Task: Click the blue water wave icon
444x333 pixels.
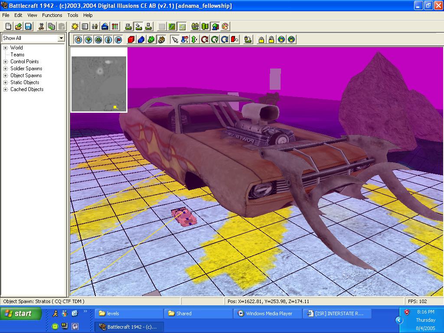Action: [105, 26]
